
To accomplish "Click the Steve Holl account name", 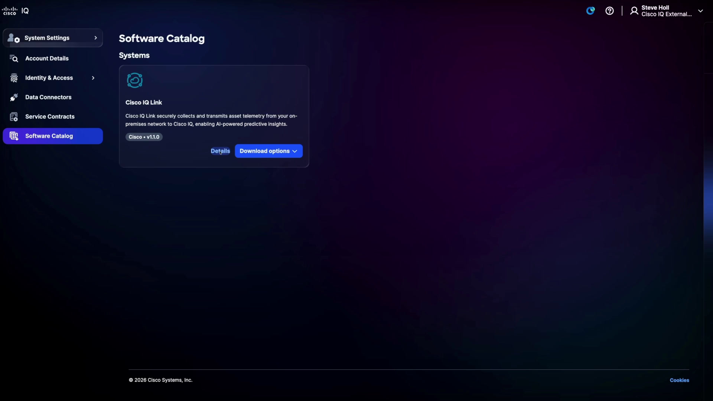I will (655, 7).
